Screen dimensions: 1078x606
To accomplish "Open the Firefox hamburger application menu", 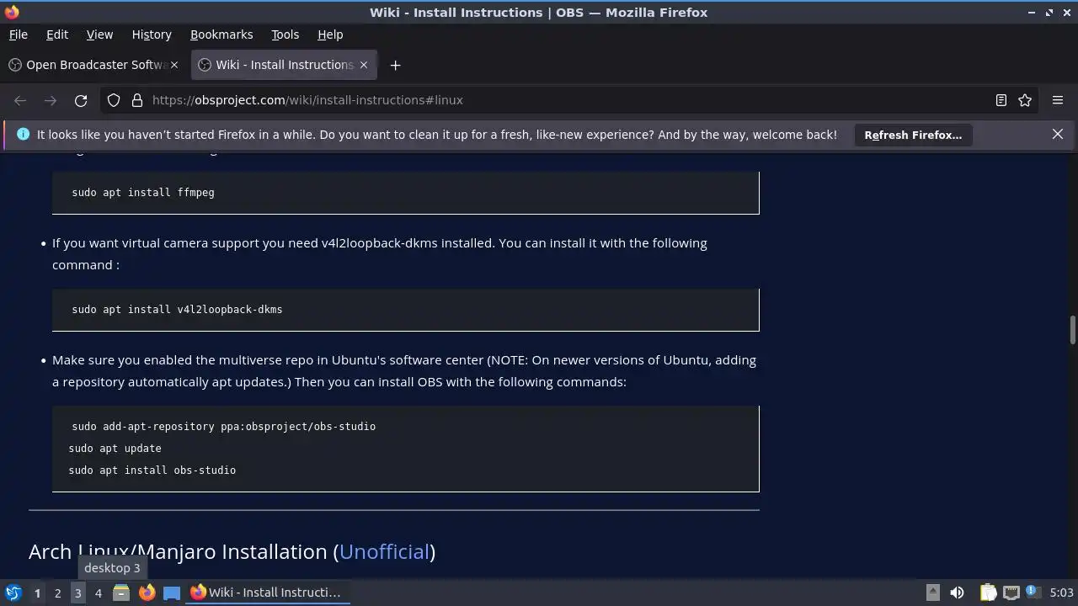I will (x=1058, y=100).
